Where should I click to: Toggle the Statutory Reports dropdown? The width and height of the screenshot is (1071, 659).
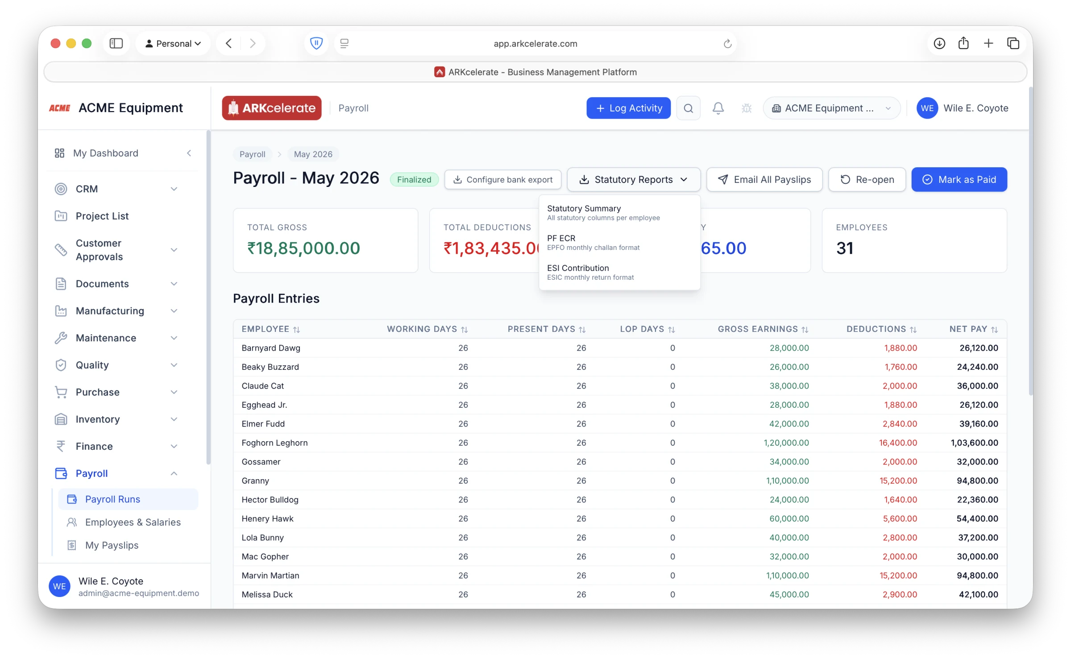pos(634,179)
